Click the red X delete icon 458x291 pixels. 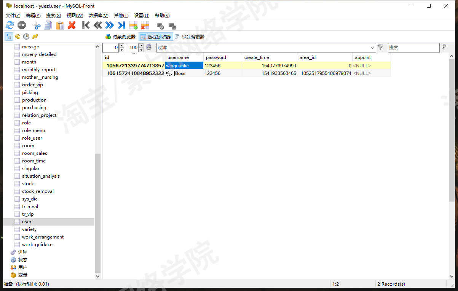[x=72, y=25]
